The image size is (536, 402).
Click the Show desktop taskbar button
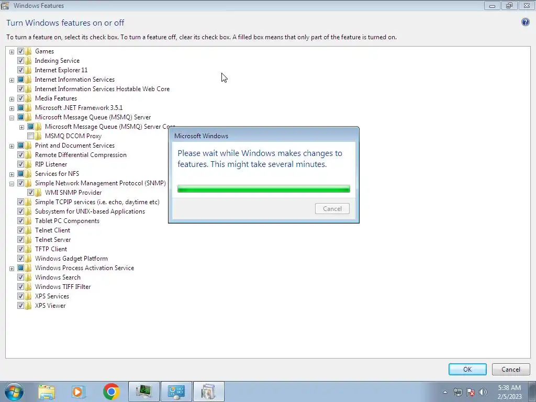point(532,392)
